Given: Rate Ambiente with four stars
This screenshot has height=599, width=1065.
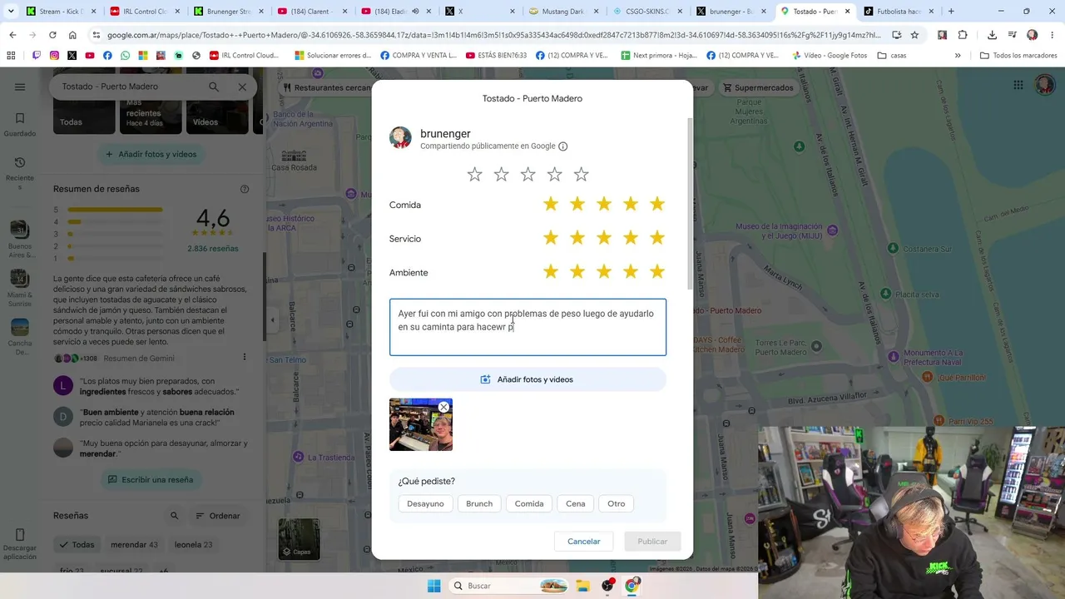Looking at the screenshot, I should point(631,273).
